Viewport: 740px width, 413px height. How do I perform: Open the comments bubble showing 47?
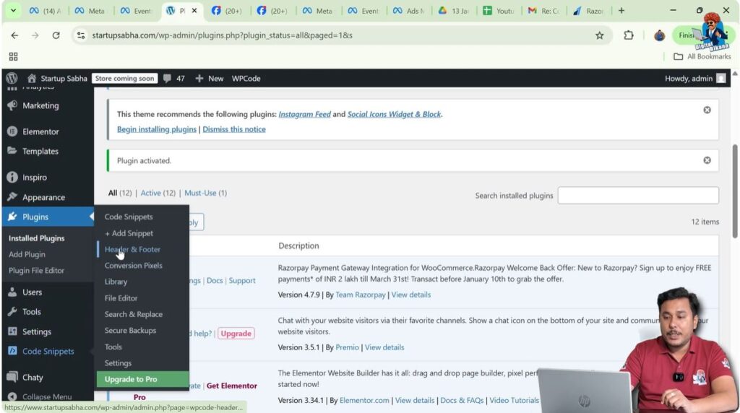[x=174, y=78]
